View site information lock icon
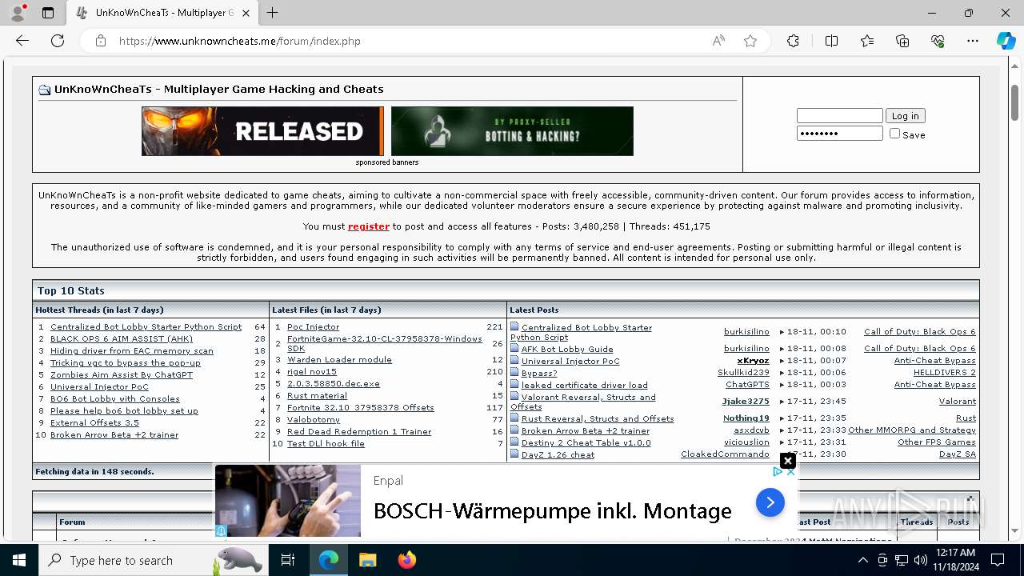 coord(100,41)
